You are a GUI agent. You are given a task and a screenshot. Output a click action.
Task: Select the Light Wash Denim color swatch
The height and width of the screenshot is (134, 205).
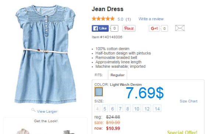[99, 92]
